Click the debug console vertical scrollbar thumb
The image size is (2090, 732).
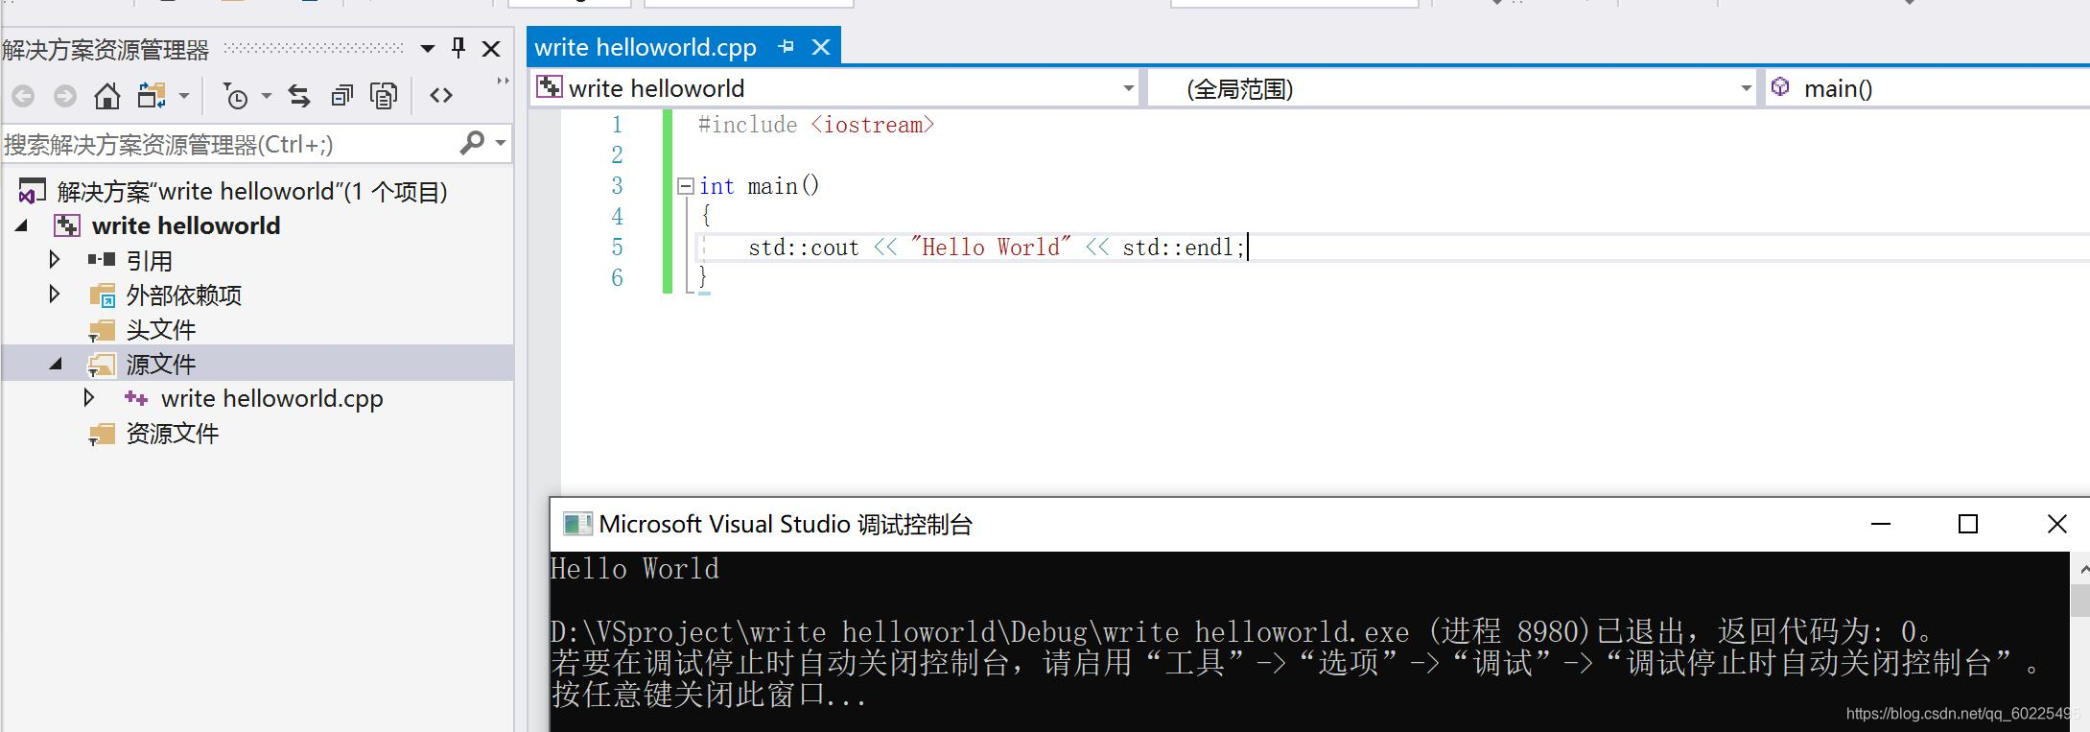[x=2079, y=601]
